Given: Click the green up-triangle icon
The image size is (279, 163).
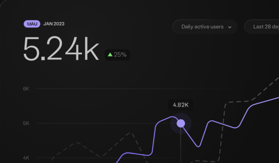Looking at the screenshot, I should pyautogui.click(x=110, y=55).
